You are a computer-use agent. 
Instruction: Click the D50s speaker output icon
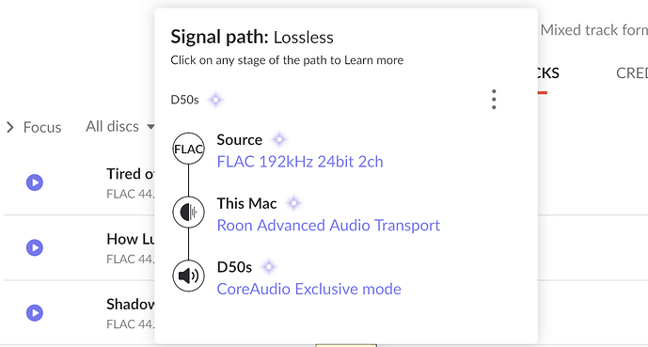(x=188, y=276)
